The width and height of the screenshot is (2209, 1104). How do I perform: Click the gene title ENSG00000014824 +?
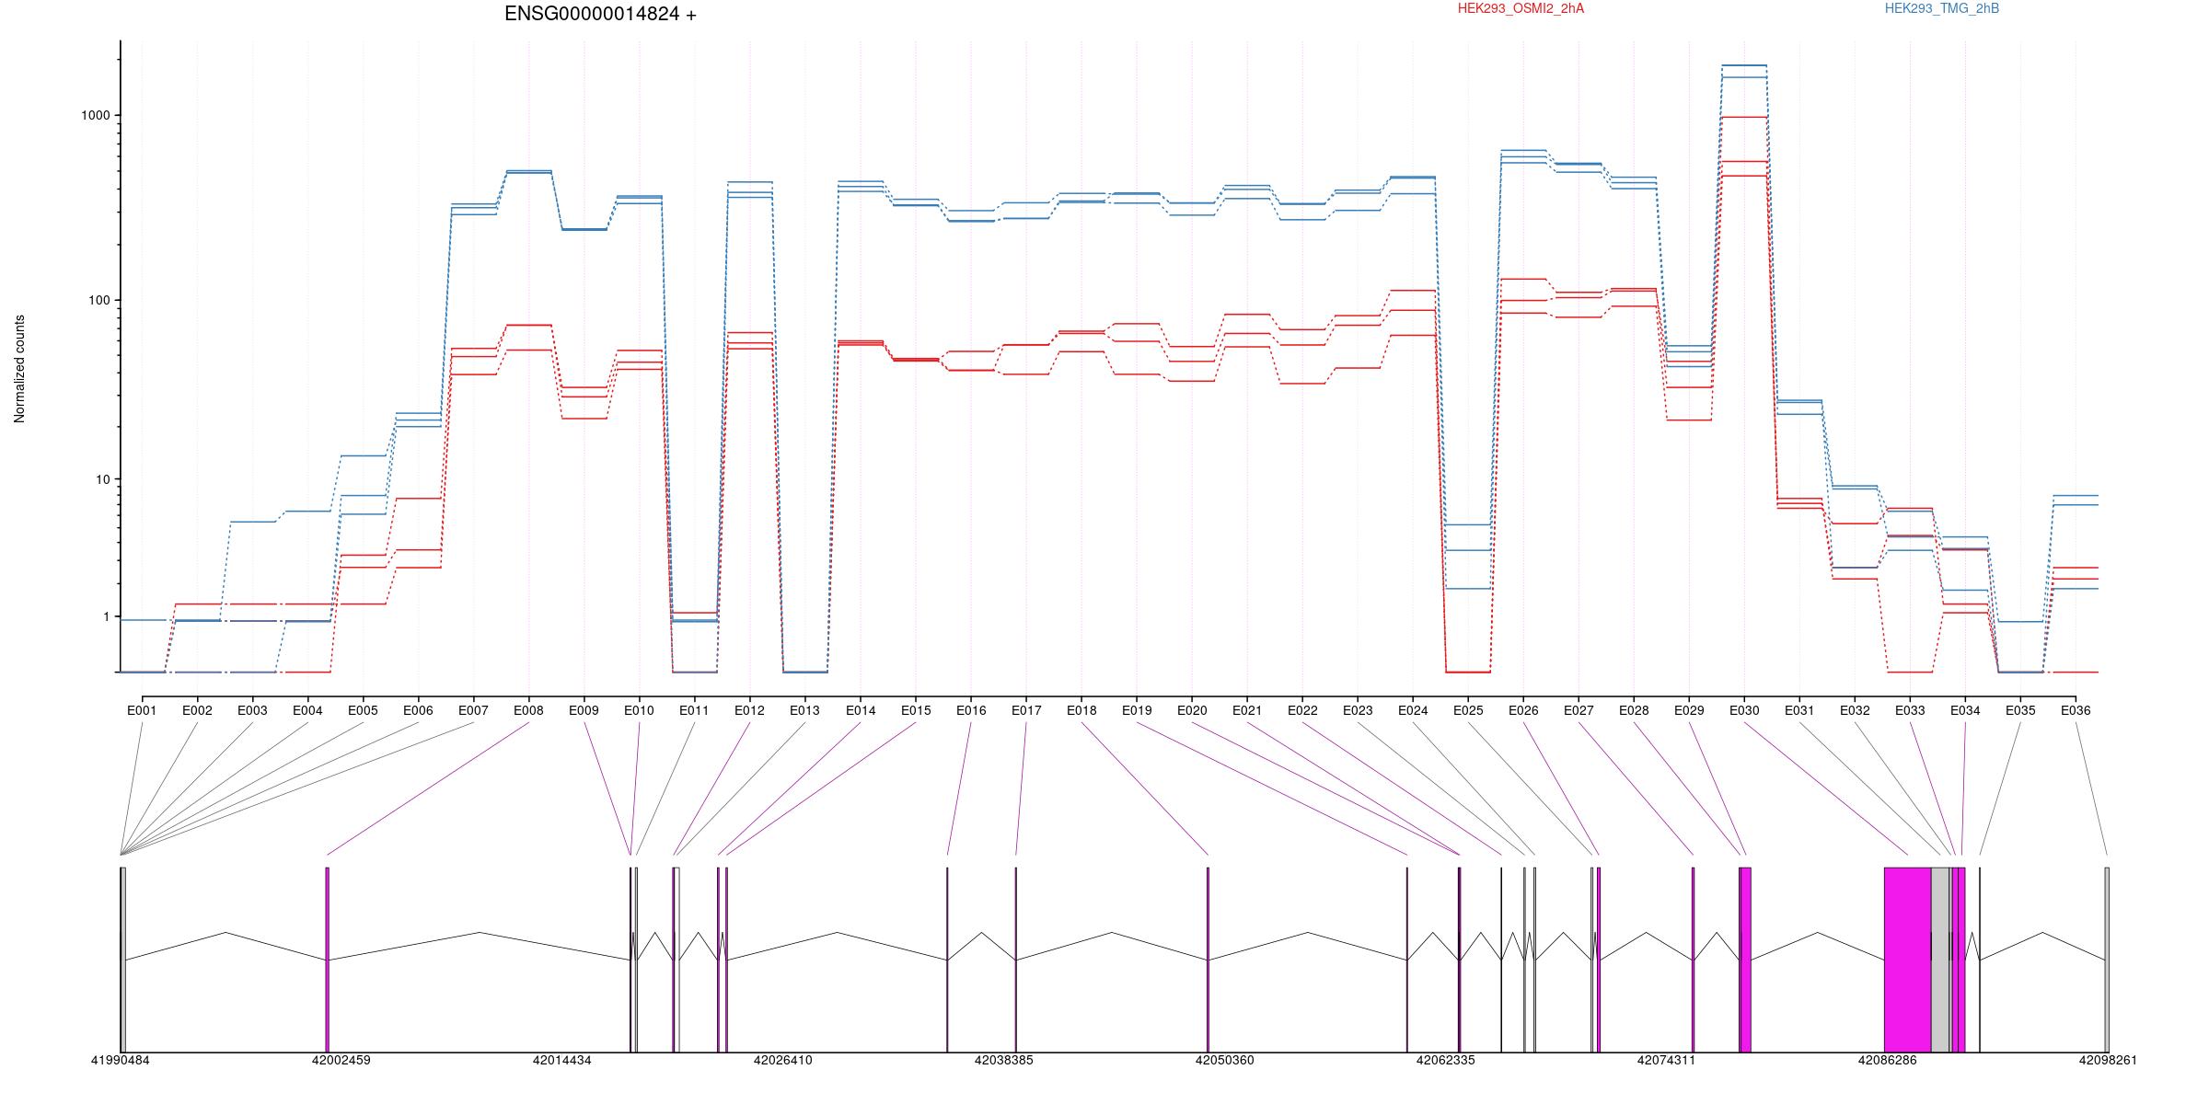pyautogui.click(x=600, y=14)
